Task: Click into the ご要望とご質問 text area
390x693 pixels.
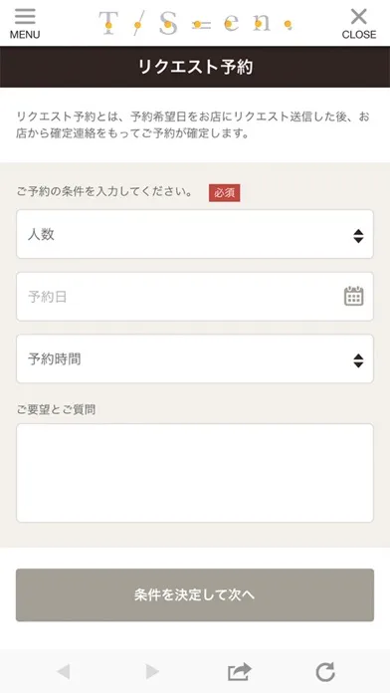Action: (195, 473)
